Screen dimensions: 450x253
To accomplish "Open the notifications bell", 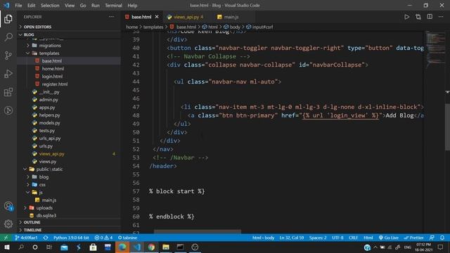I will point(442,238).
